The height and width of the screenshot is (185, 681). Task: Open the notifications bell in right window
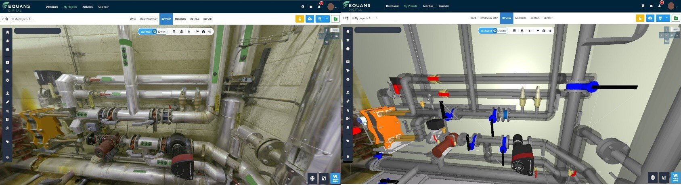tap(659, 6)
